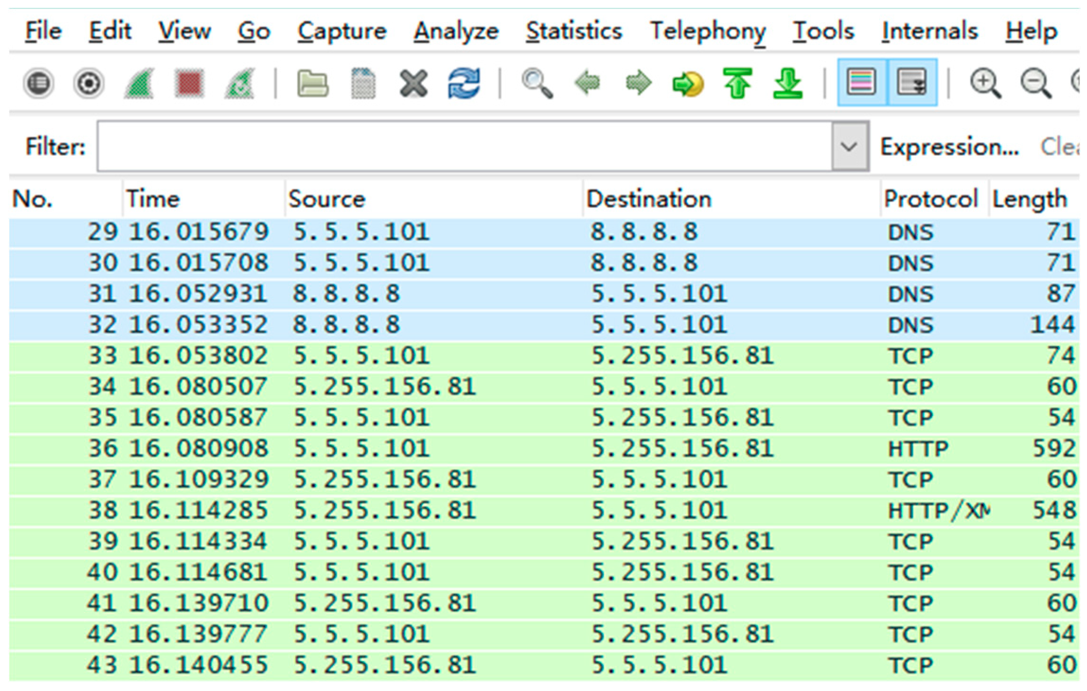The image size is (1087, 691).
Task: Toggle auto scroll in live capture
Action: (912, 82)
